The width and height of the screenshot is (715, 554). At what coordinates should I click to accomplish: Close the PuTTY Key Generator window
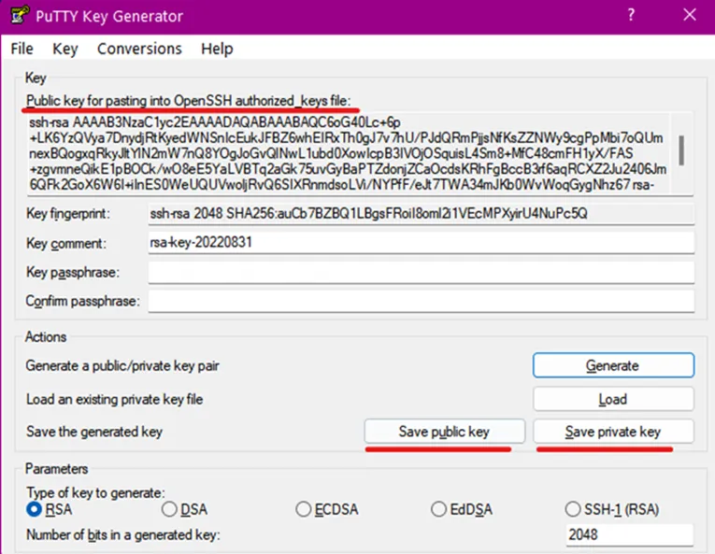point(690,15)
